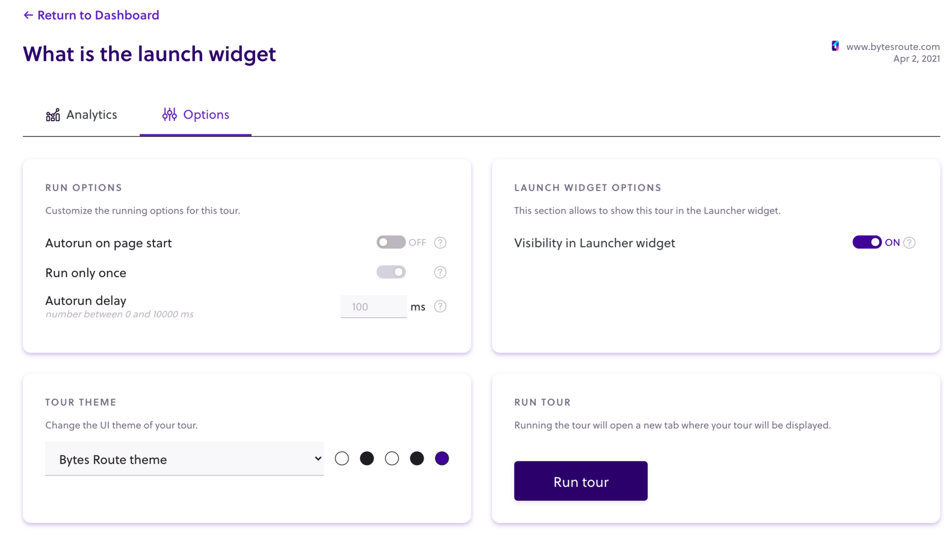This screenshot has width=950, height=541.
Task: Toggle the Run only once switch
Action: point(391,272)
